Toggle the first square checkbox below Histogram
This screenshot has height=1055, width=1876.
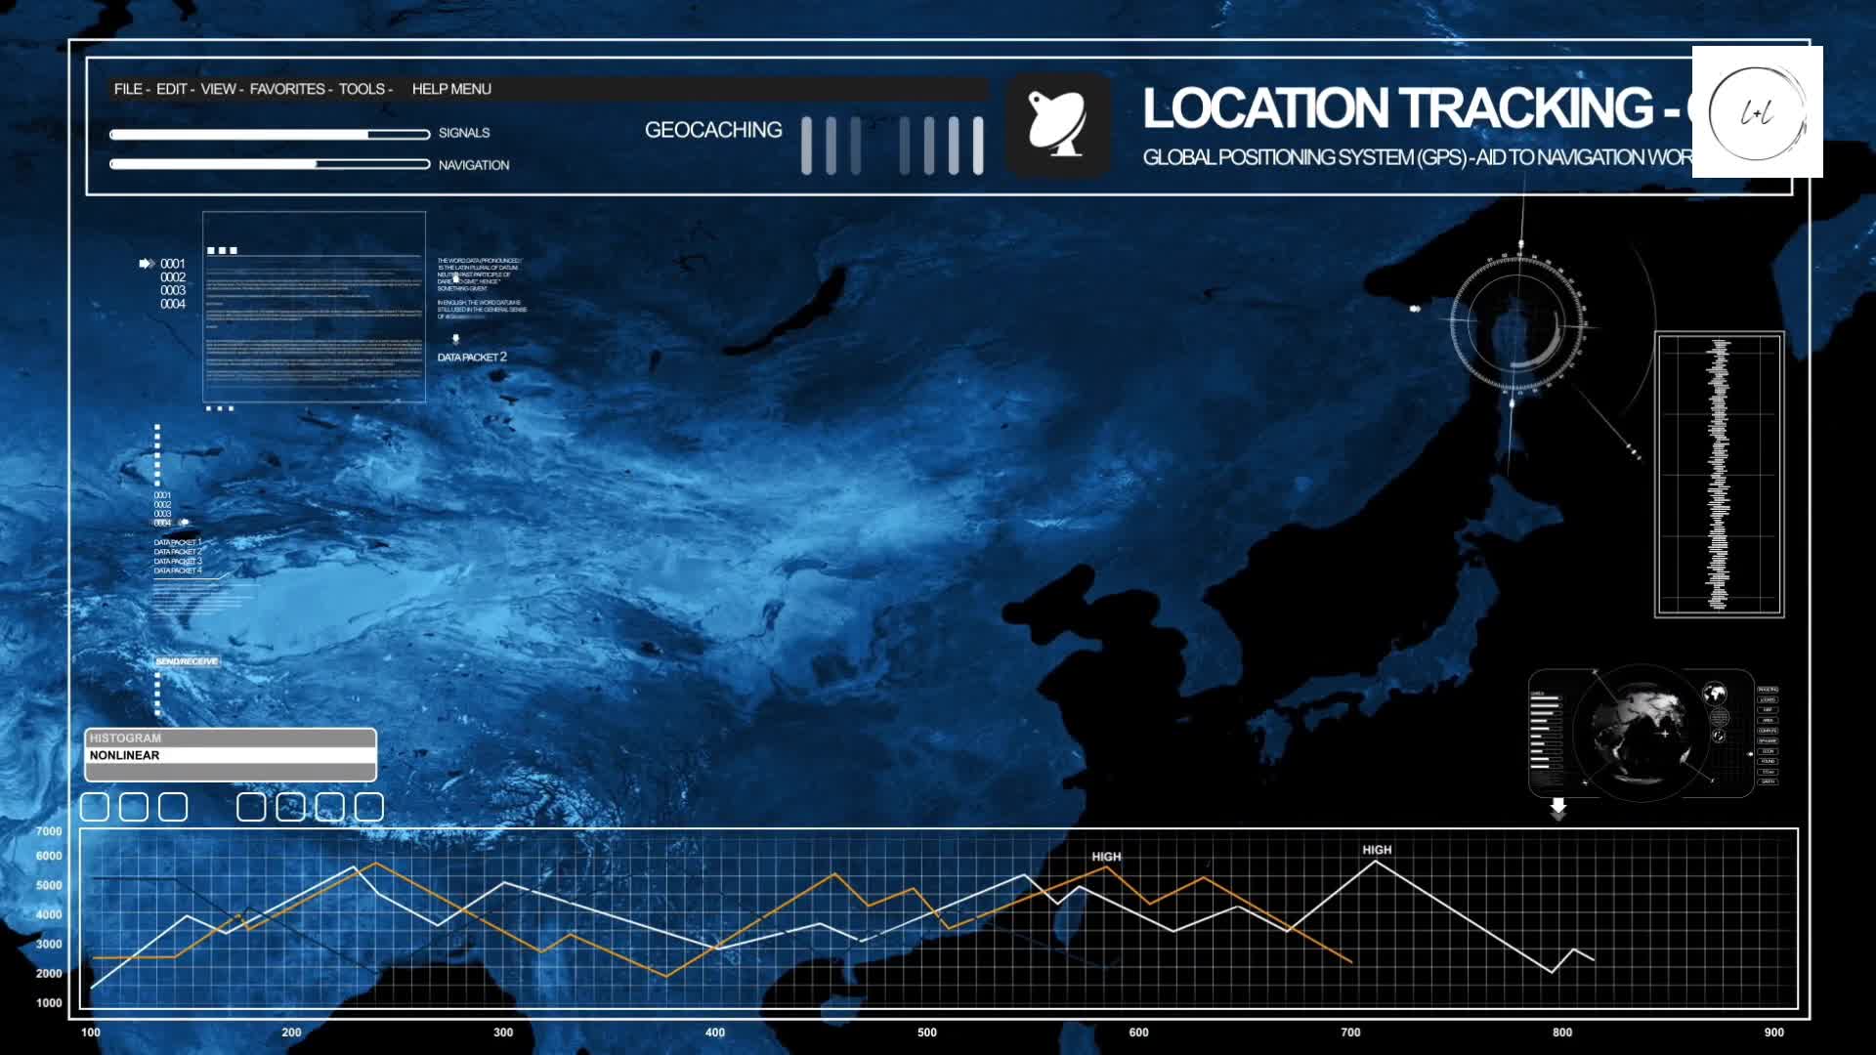[x=95, y=807]
